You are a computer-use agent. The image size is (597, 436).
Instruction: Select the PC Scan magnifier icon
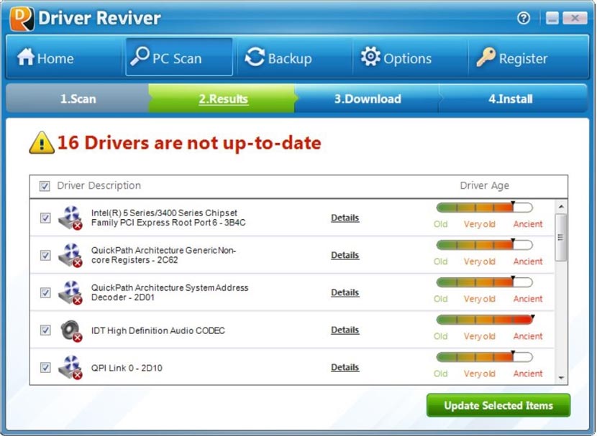pos(141,56)
